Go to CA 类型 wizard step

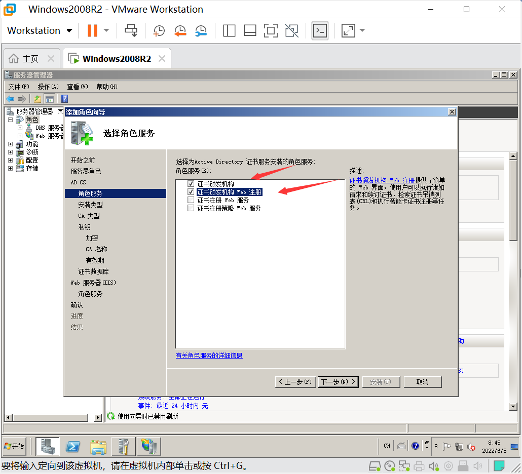(x=89, y=216)
